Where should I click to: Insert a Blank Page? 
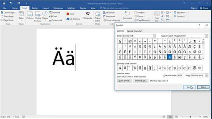7,16
